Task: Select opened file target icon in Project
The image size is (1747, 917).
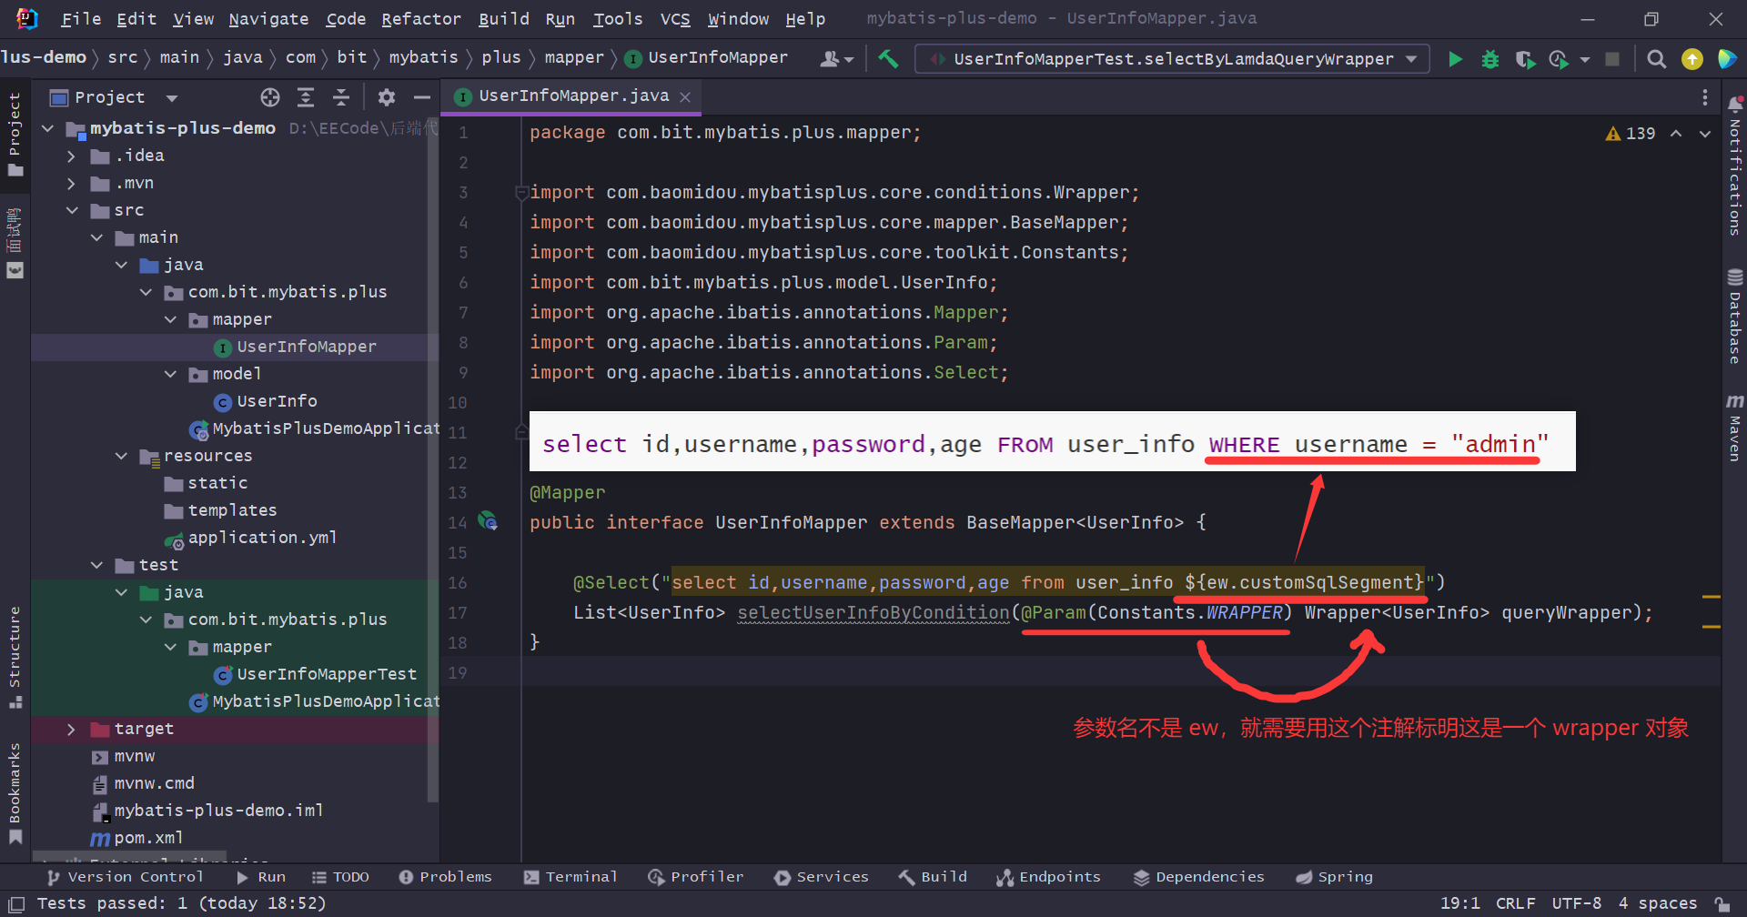Action: 270,97
